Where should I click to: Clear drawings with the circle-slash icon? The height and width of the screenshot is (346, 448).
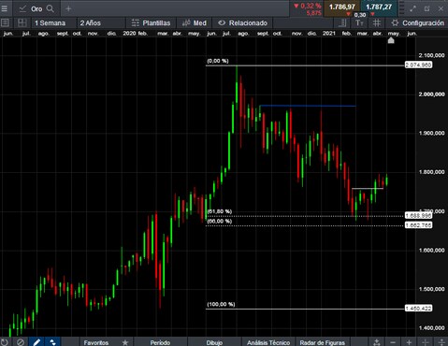click(x=21, y=342)
